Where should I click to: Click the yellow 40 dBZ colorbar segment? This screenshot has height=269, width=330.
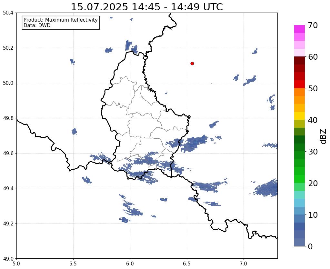(x=299, y=116)
